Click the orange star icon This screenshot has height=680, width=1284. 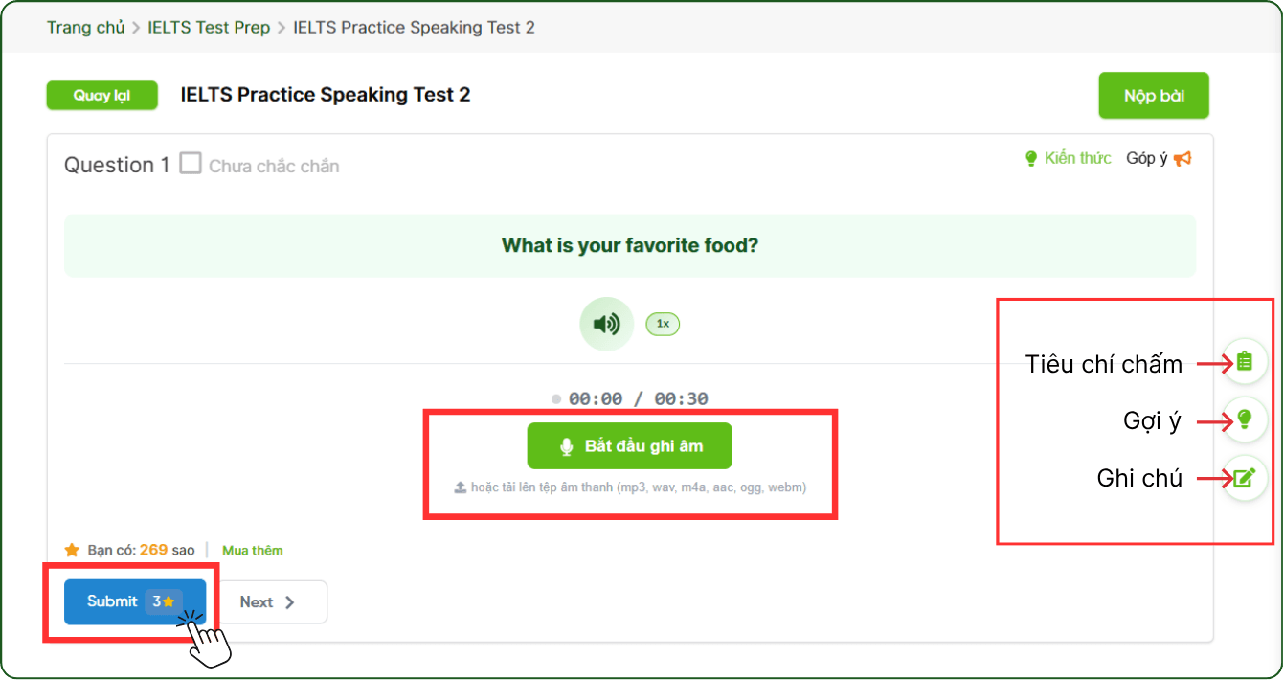[x=72, y=550]
